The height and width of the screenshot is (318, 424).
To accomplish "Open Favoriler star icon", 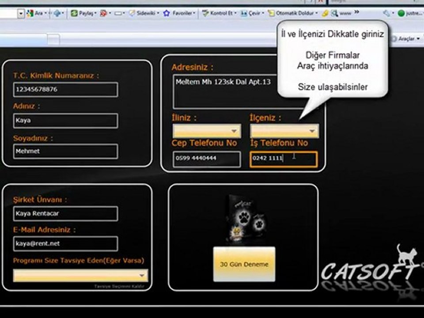I will pyautogui.click(x=167, y=13).
